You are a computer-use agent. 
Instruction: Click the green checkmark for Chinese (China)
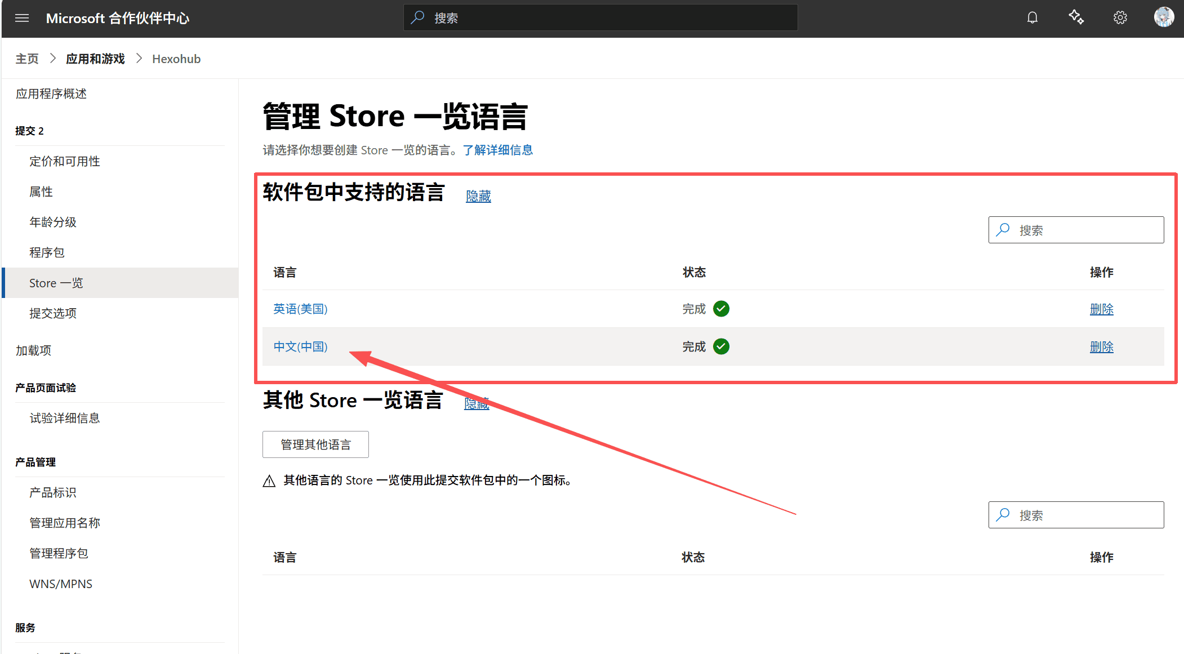[x=721, y=346]
